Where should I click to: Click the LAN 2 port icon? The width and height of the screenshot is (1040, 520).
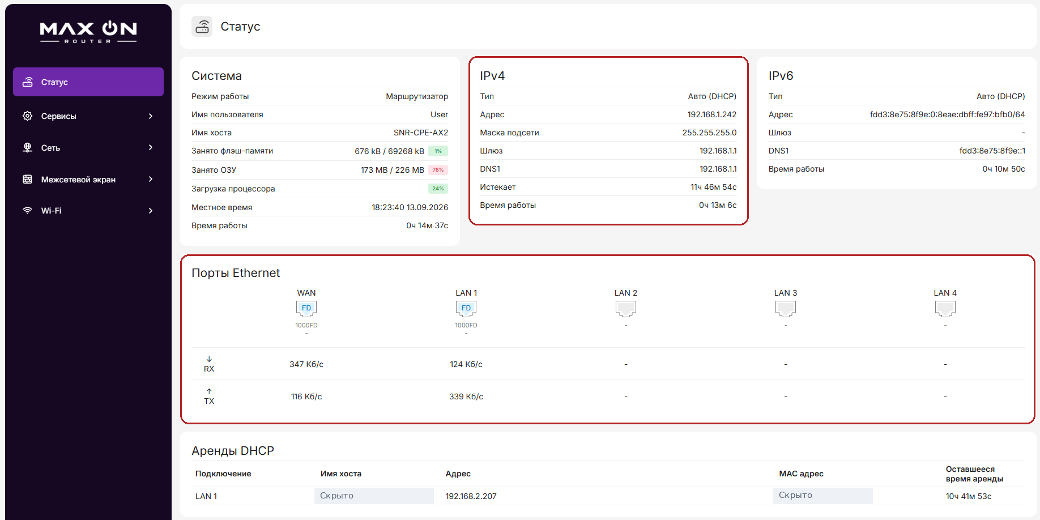click(626, 309)
